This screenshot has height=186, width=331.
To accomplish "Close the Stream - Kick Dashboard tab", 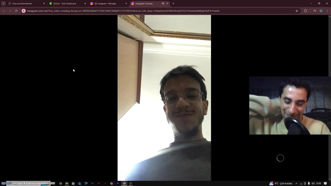I will pos(85,4).
